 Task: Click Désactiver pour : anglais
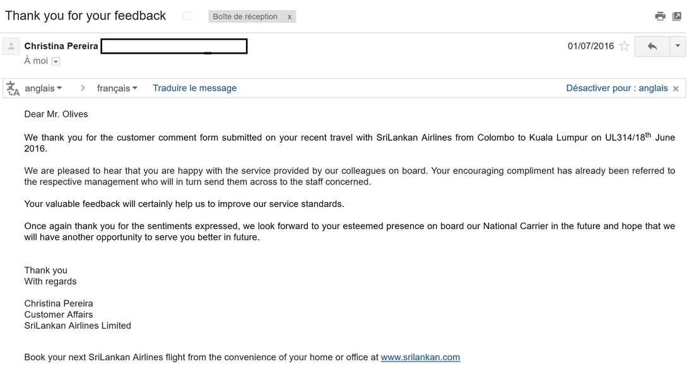pos(616,88)
